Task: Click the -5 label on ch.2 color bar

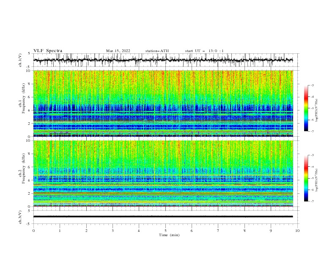Action: tap(312, 178)
